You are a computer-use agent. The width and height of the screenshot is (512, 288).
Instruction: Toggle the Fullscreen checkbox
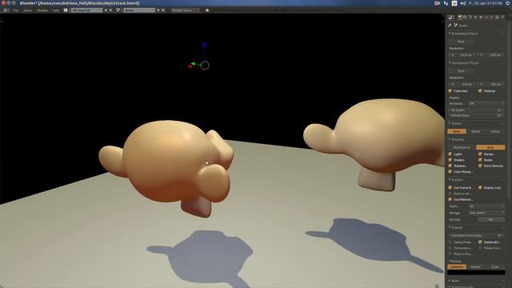coord(450,90)
